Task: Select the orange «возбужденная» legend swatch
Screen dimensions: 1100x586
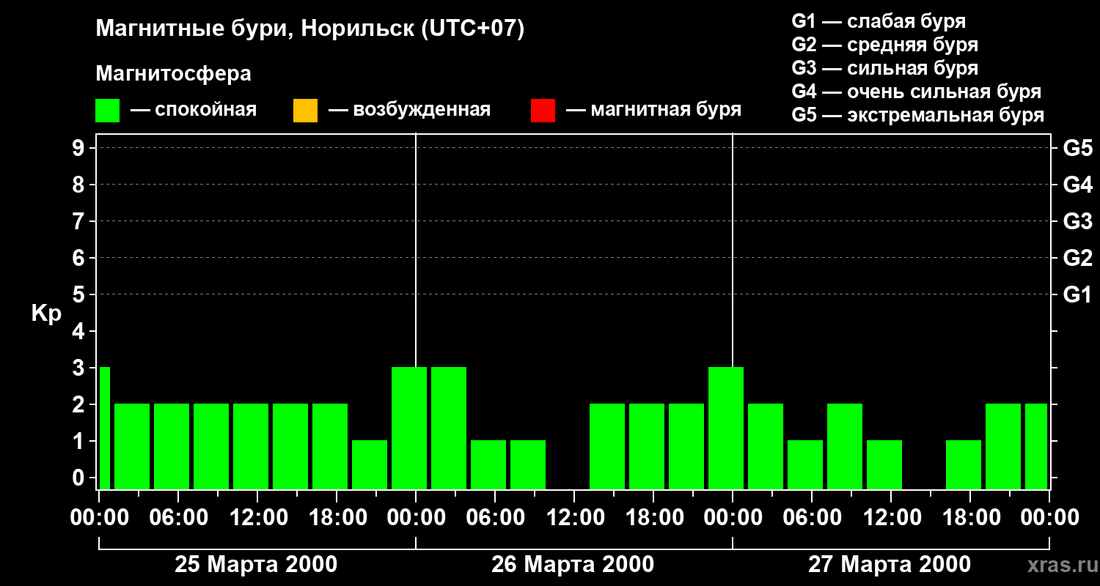Action: click(305, 111)
